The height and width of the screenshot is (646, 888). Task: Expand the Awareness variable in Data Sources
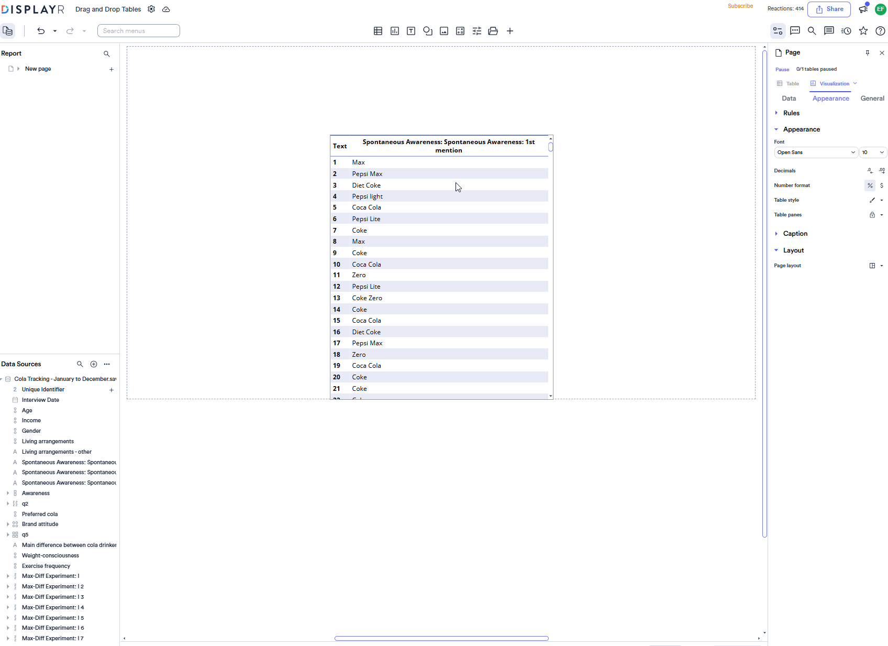click(x=8, y=493)
